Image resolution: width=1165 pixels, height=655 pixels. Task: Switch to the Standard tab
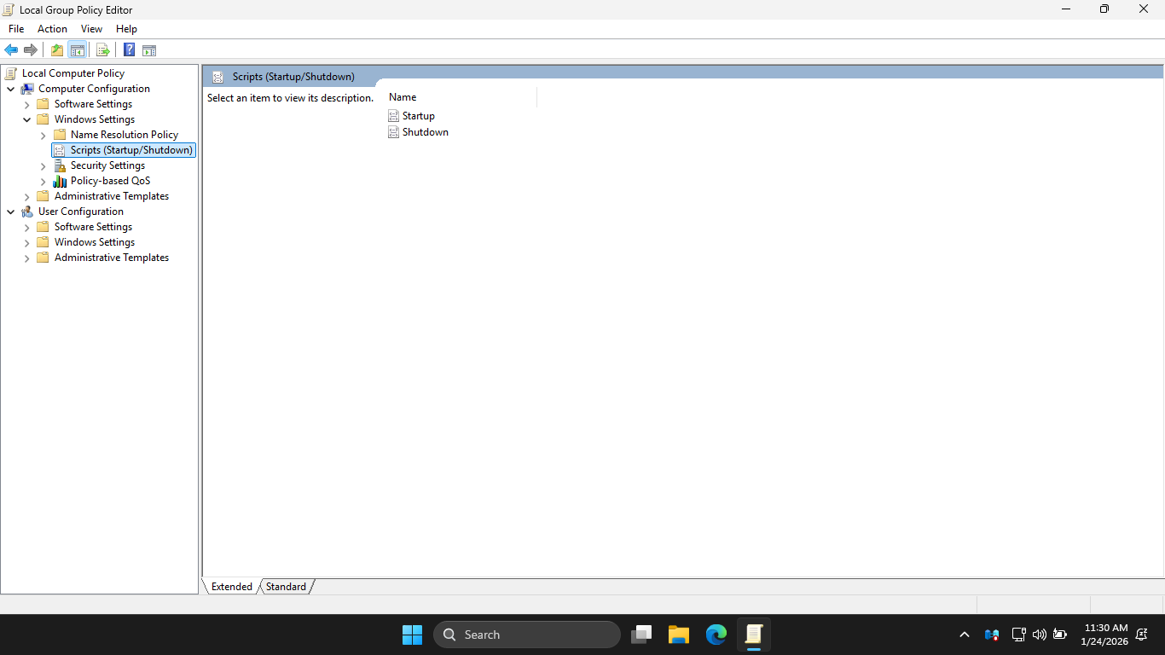[286, 587]
